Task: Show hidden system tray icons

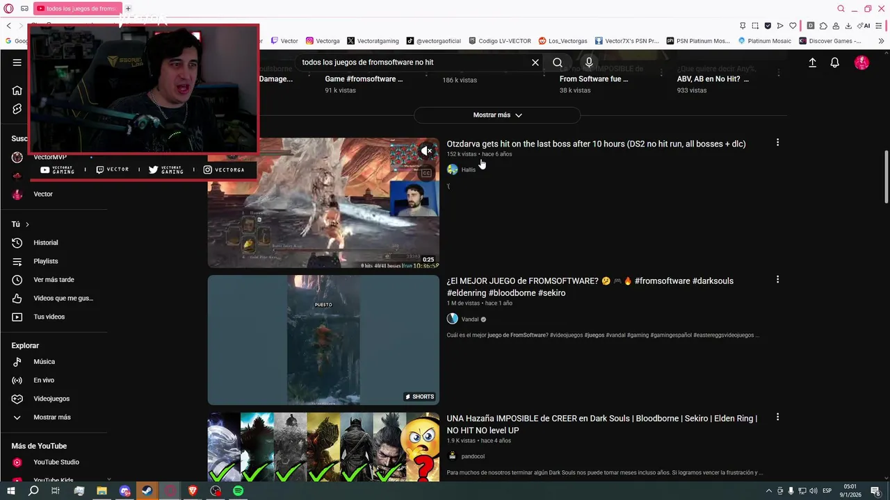Action: (768, 491)
